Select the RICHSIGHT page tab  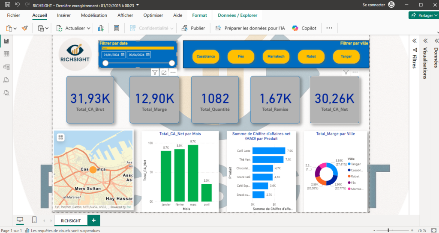click(x=71, y=221)
